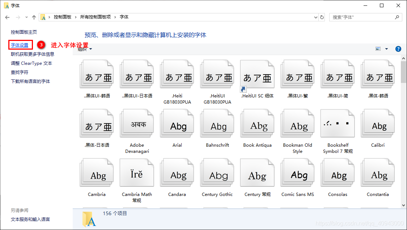Click the 控制面板 breadcrumb

coord(63,17)
